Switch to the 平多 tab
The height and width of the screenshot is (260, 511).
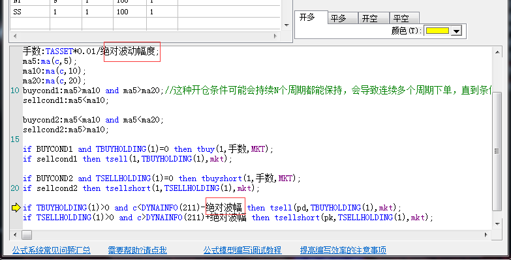point(339,18)
